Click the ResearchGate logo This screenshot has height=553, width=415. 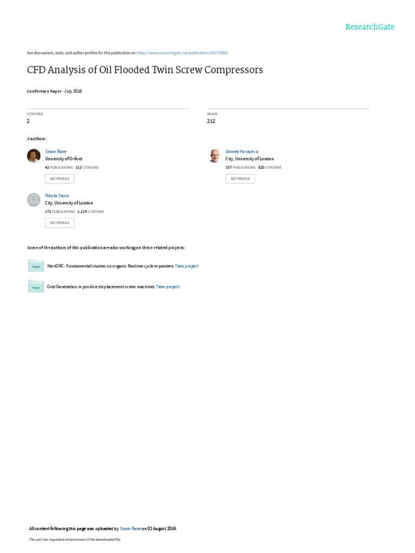click(x=370, y=27)
